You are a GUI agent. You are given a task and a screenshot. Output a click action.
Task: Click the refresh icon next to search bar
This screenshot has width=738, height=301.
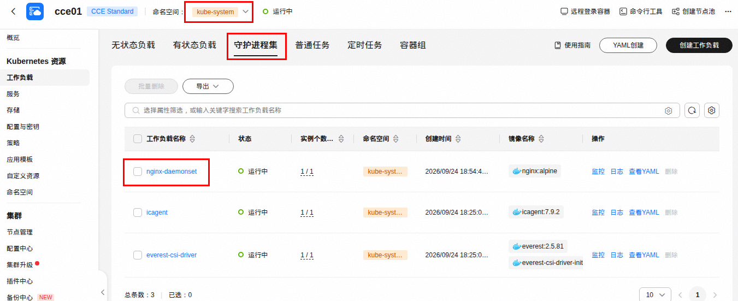tap(692, 110)
